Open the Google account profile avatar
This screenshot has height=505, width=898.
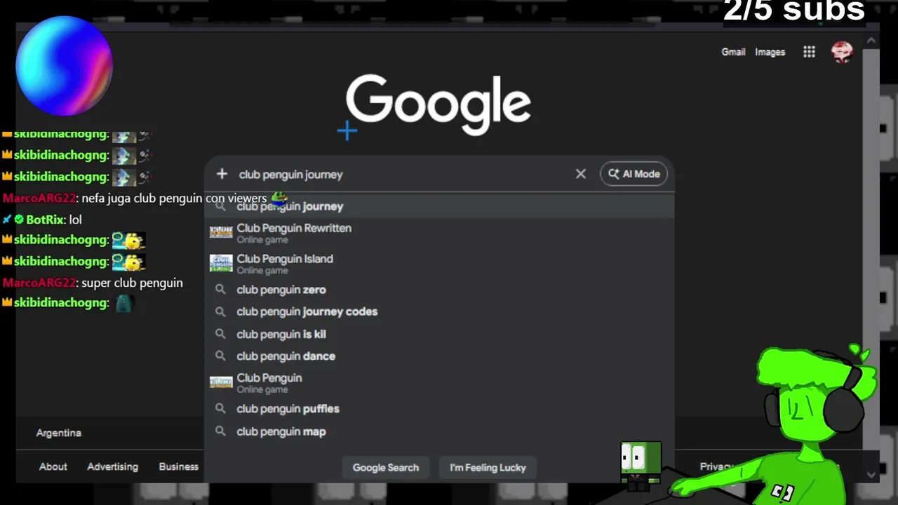842,52
